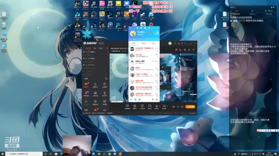
Task: Click pink icon at QQ bottom right
Action: pyautogui.click(x=157, y=99)
